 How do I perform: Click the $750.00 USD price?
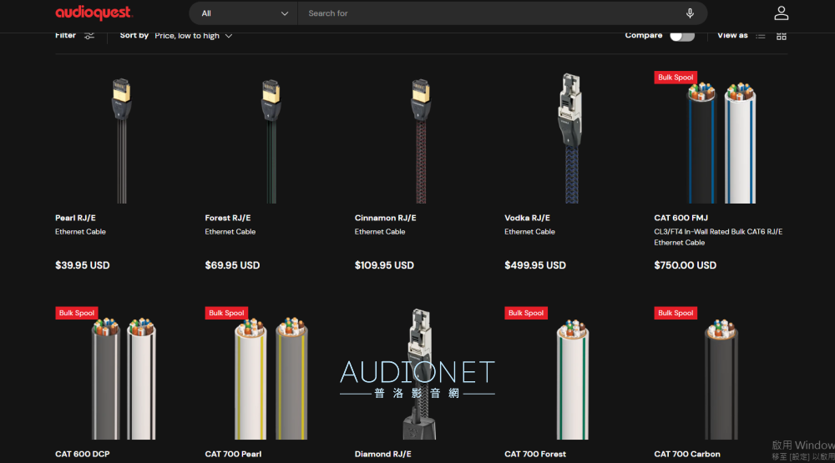pyautogui.click(x=686, y=265)
